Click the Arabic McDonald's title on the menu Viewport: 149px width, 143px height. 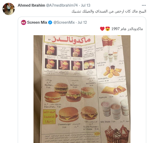[x=71, y=40]
